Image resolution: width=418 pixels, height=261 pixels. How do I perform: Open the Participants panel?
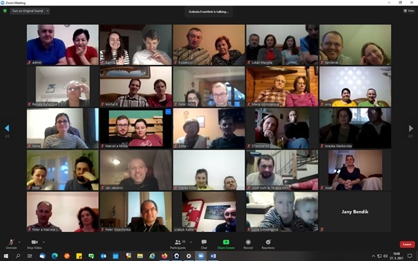pos(178,244)
